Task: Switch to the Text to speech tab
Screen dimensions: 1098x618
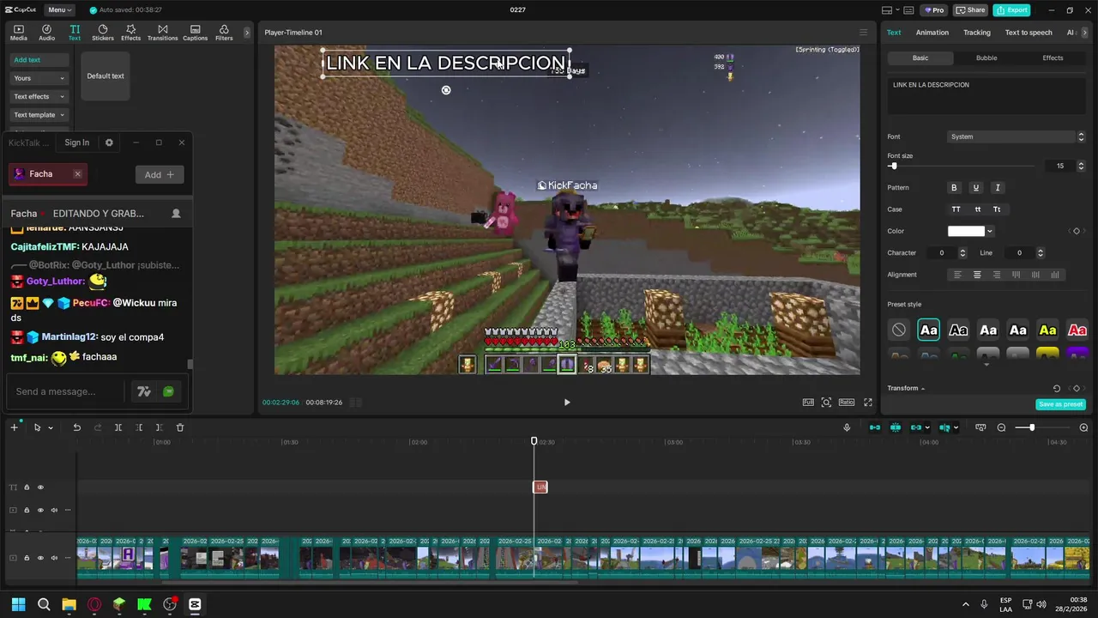Action: point(1029,33)
